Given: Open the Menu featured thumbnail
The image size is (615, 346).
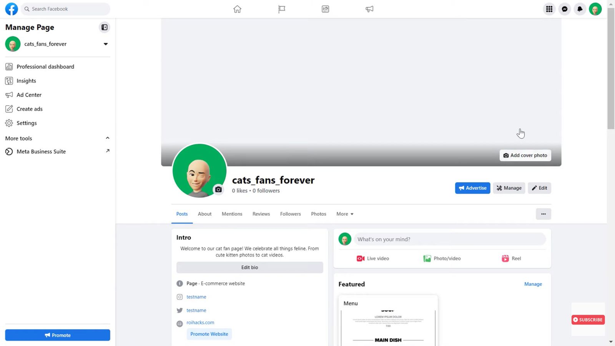Looking at the screenshot, I should tap(388, 321).
